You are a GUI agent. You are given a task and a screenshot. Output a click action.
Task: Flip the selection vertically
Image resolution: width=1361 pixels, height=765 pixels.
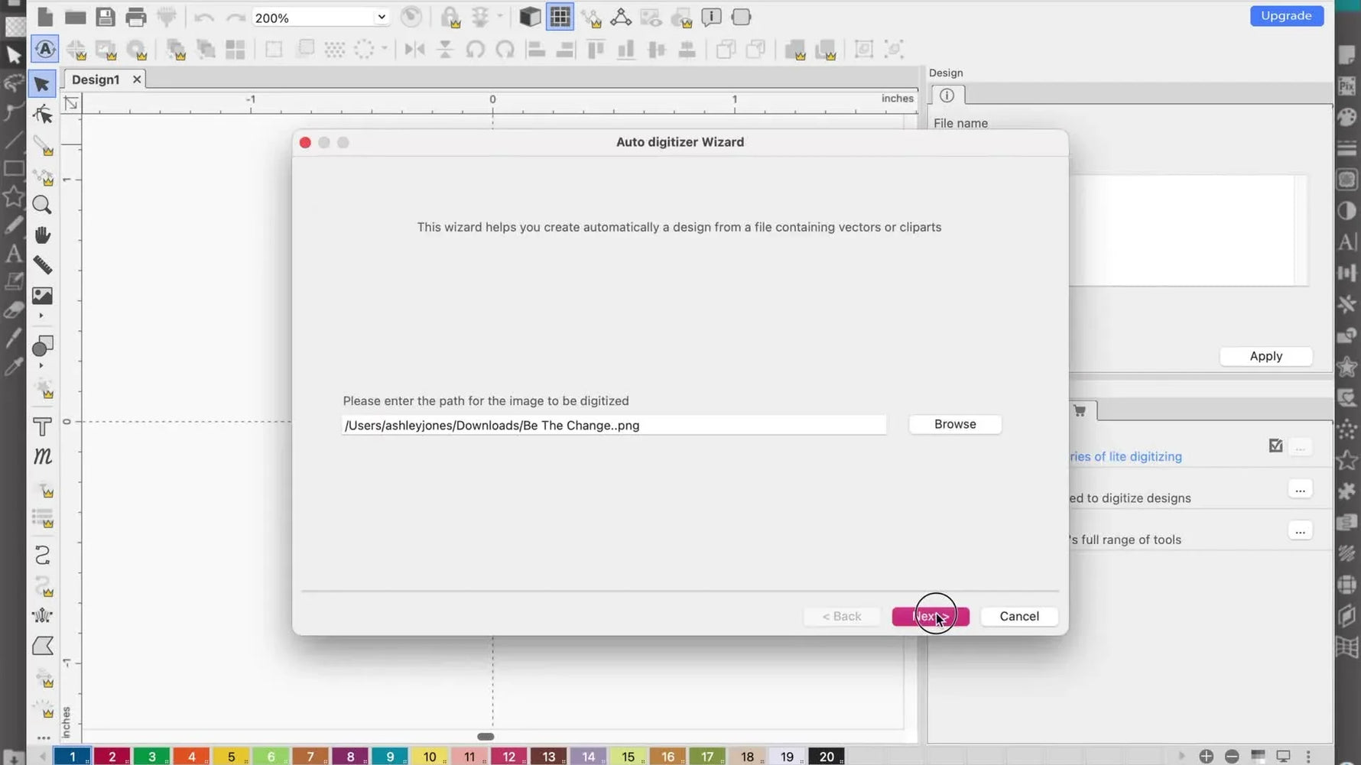(445, 50)
